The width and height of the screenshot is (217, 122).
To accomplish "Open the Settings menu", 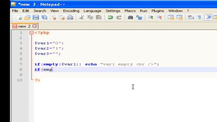I will pyautogui.click(x=113, y=11).
